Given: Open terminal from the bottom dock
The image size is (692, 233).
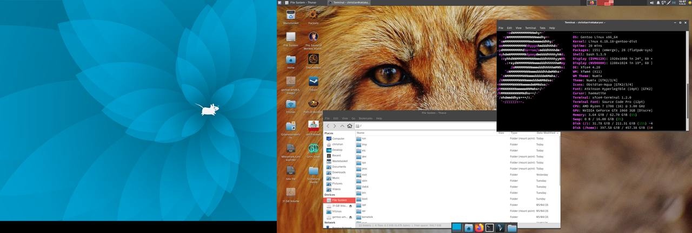Looking at the screenshot, I should [x=489, y=228].
